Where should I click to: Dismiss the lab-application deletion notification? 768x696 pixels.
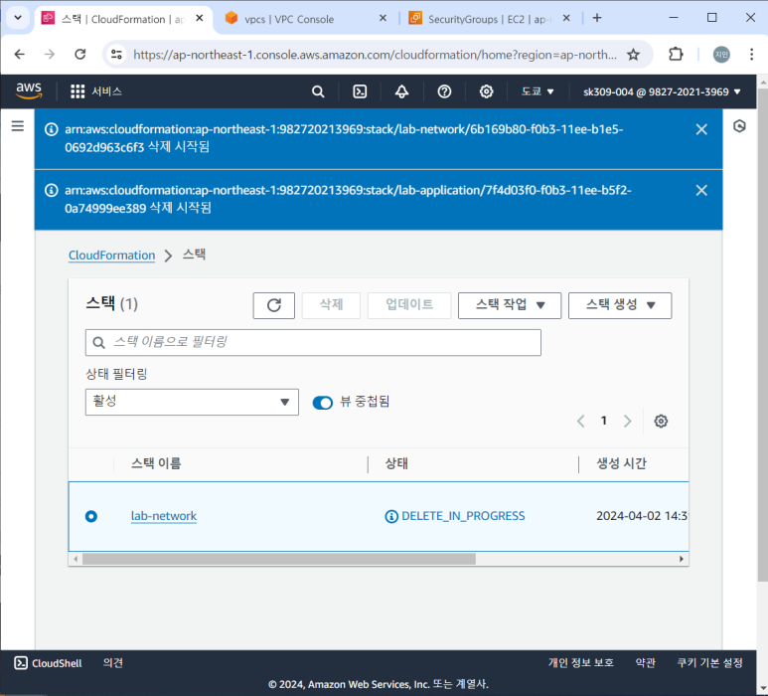(x=701, y=190)
